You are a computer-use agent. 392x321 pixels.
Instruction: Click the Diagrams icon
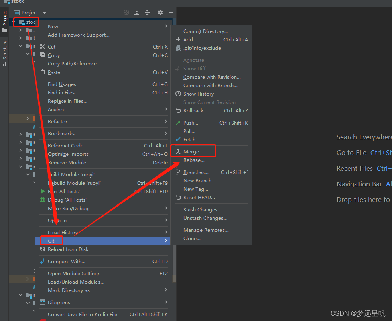tap(43, 302)
